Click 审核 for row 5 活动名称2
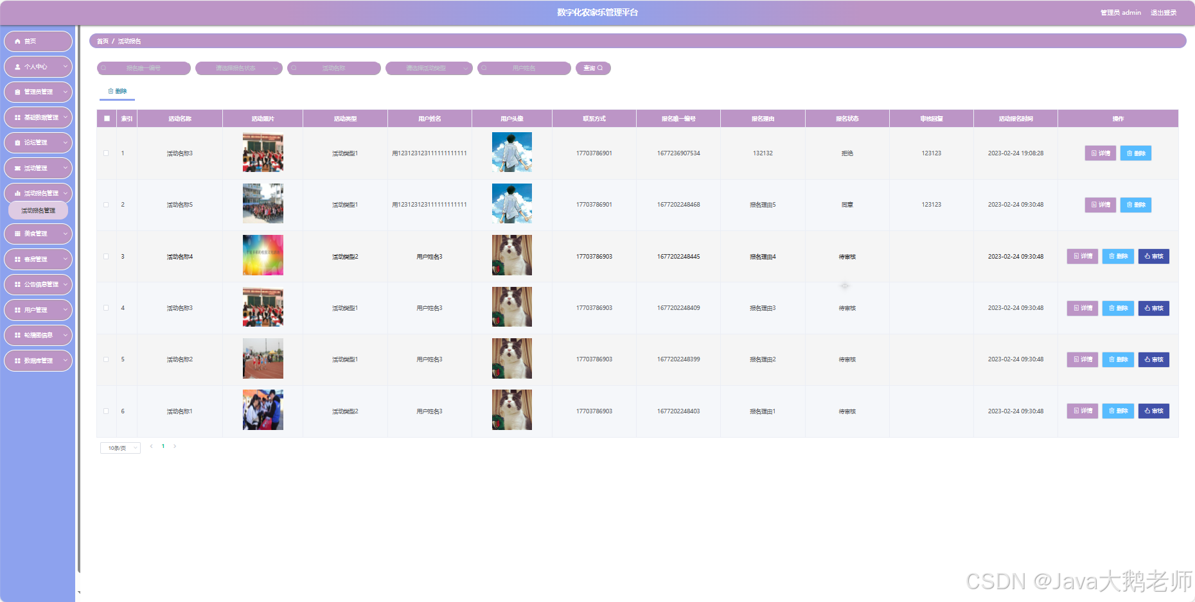The width and height of the screenshot is (1195, 602). point(1154,359)
